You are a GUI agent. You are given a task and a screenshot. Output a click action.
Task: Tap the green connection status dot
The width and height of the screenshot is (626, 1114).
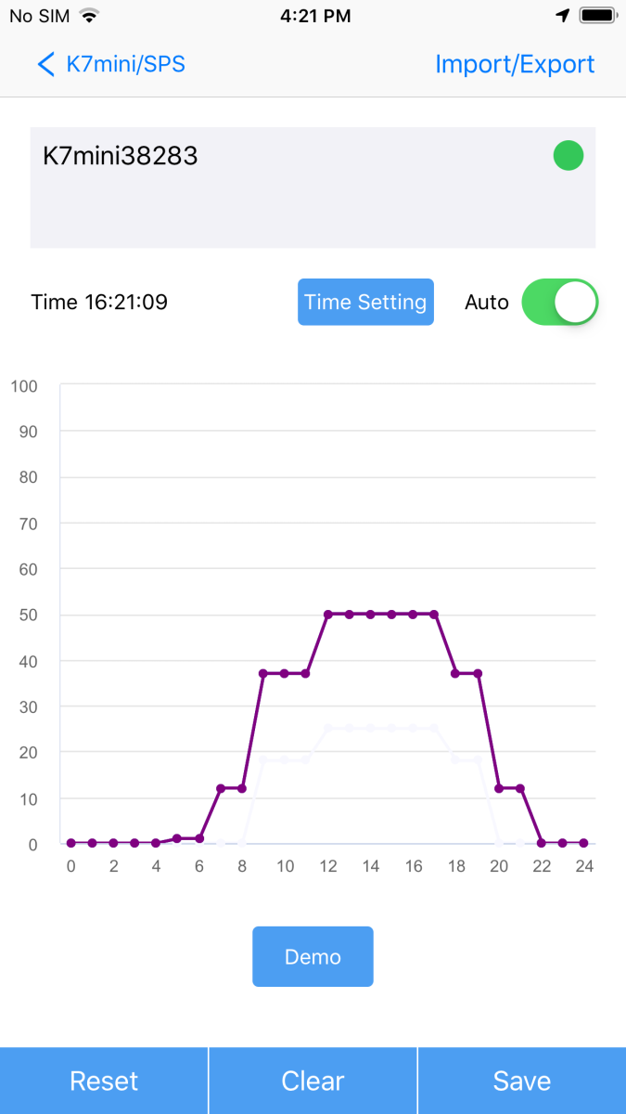(568, 155)
